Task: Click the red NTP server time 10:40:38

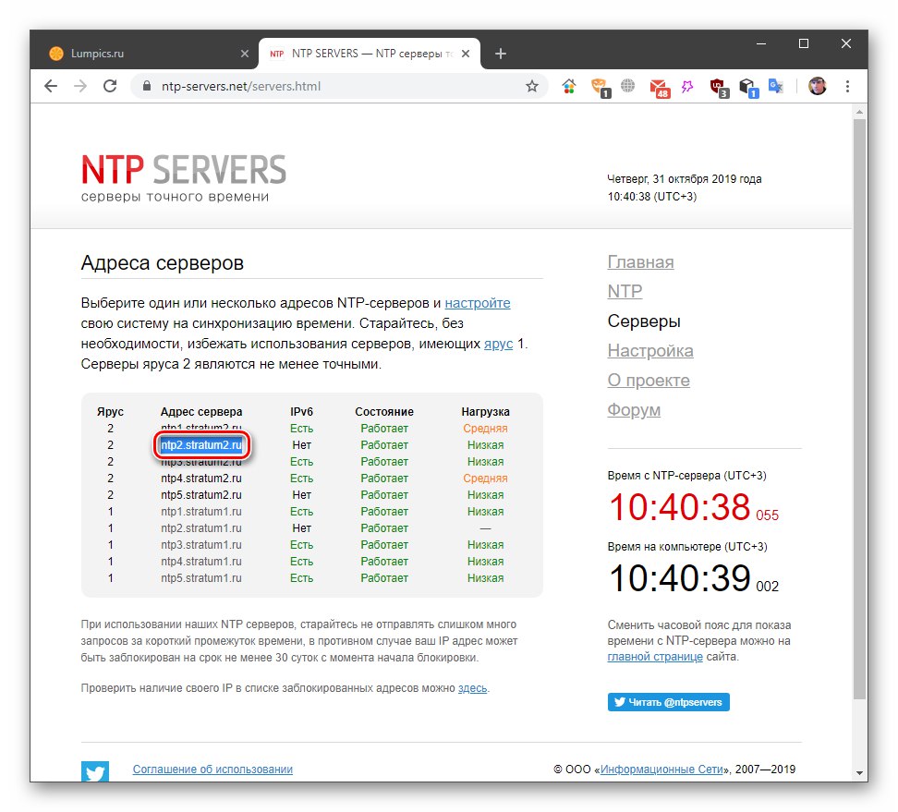Action: (679, 507)
